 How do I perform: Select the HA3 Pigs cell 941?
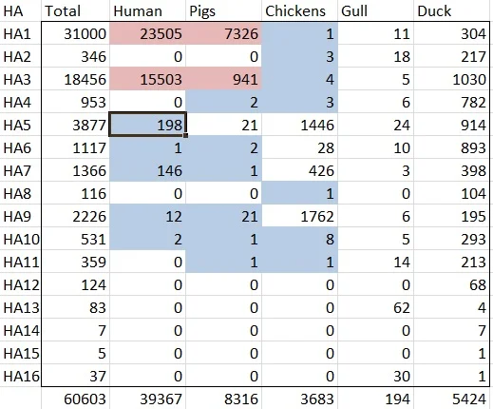223,79
